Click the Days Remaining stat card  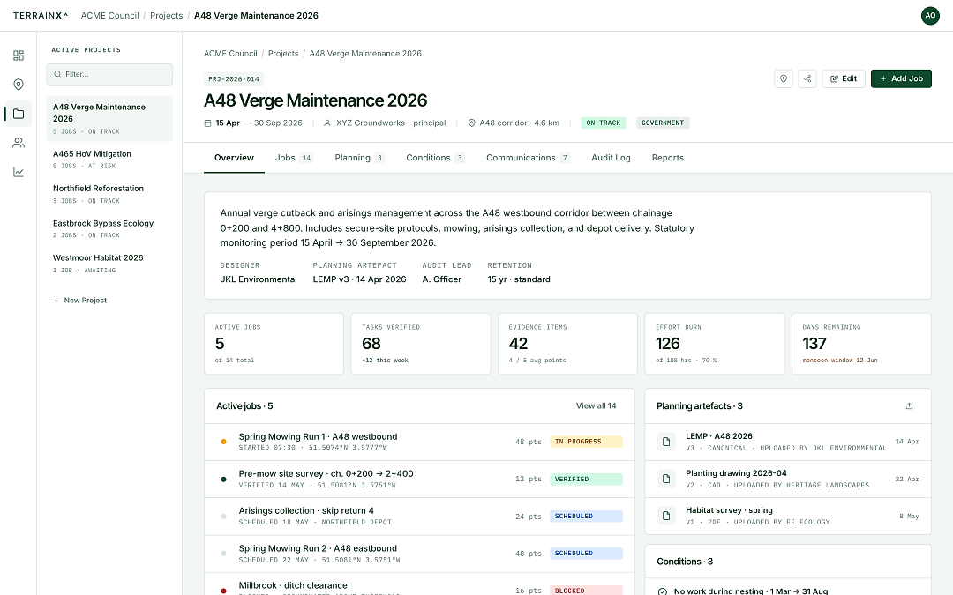coord(861,344)
